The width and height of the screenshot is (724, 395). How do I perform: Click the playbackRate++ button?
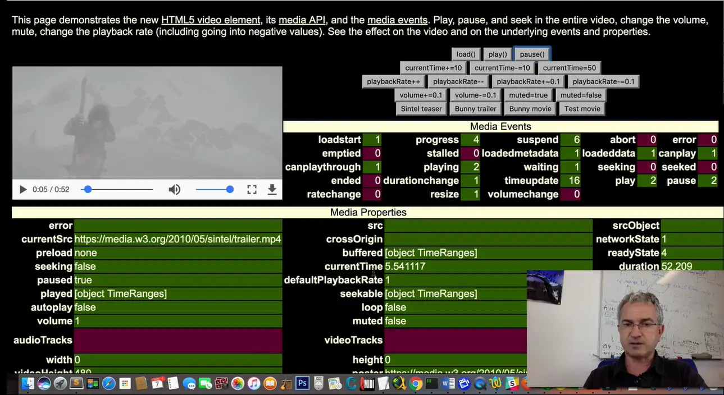click(393, 81)
